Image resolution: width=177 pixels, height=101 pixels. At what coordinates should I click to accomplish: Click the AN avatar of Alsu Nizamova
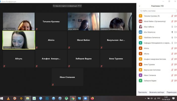[x=140, y=32]
